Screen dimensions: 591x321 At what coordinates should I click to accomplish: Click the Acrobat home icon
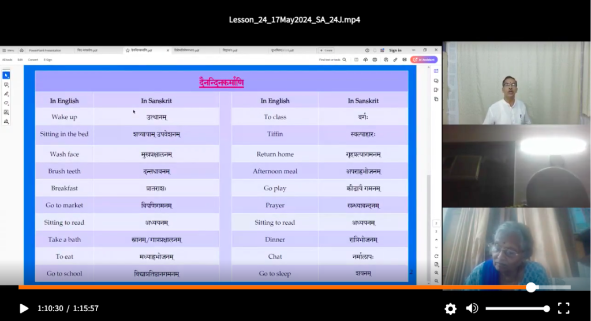coord(22,50)
